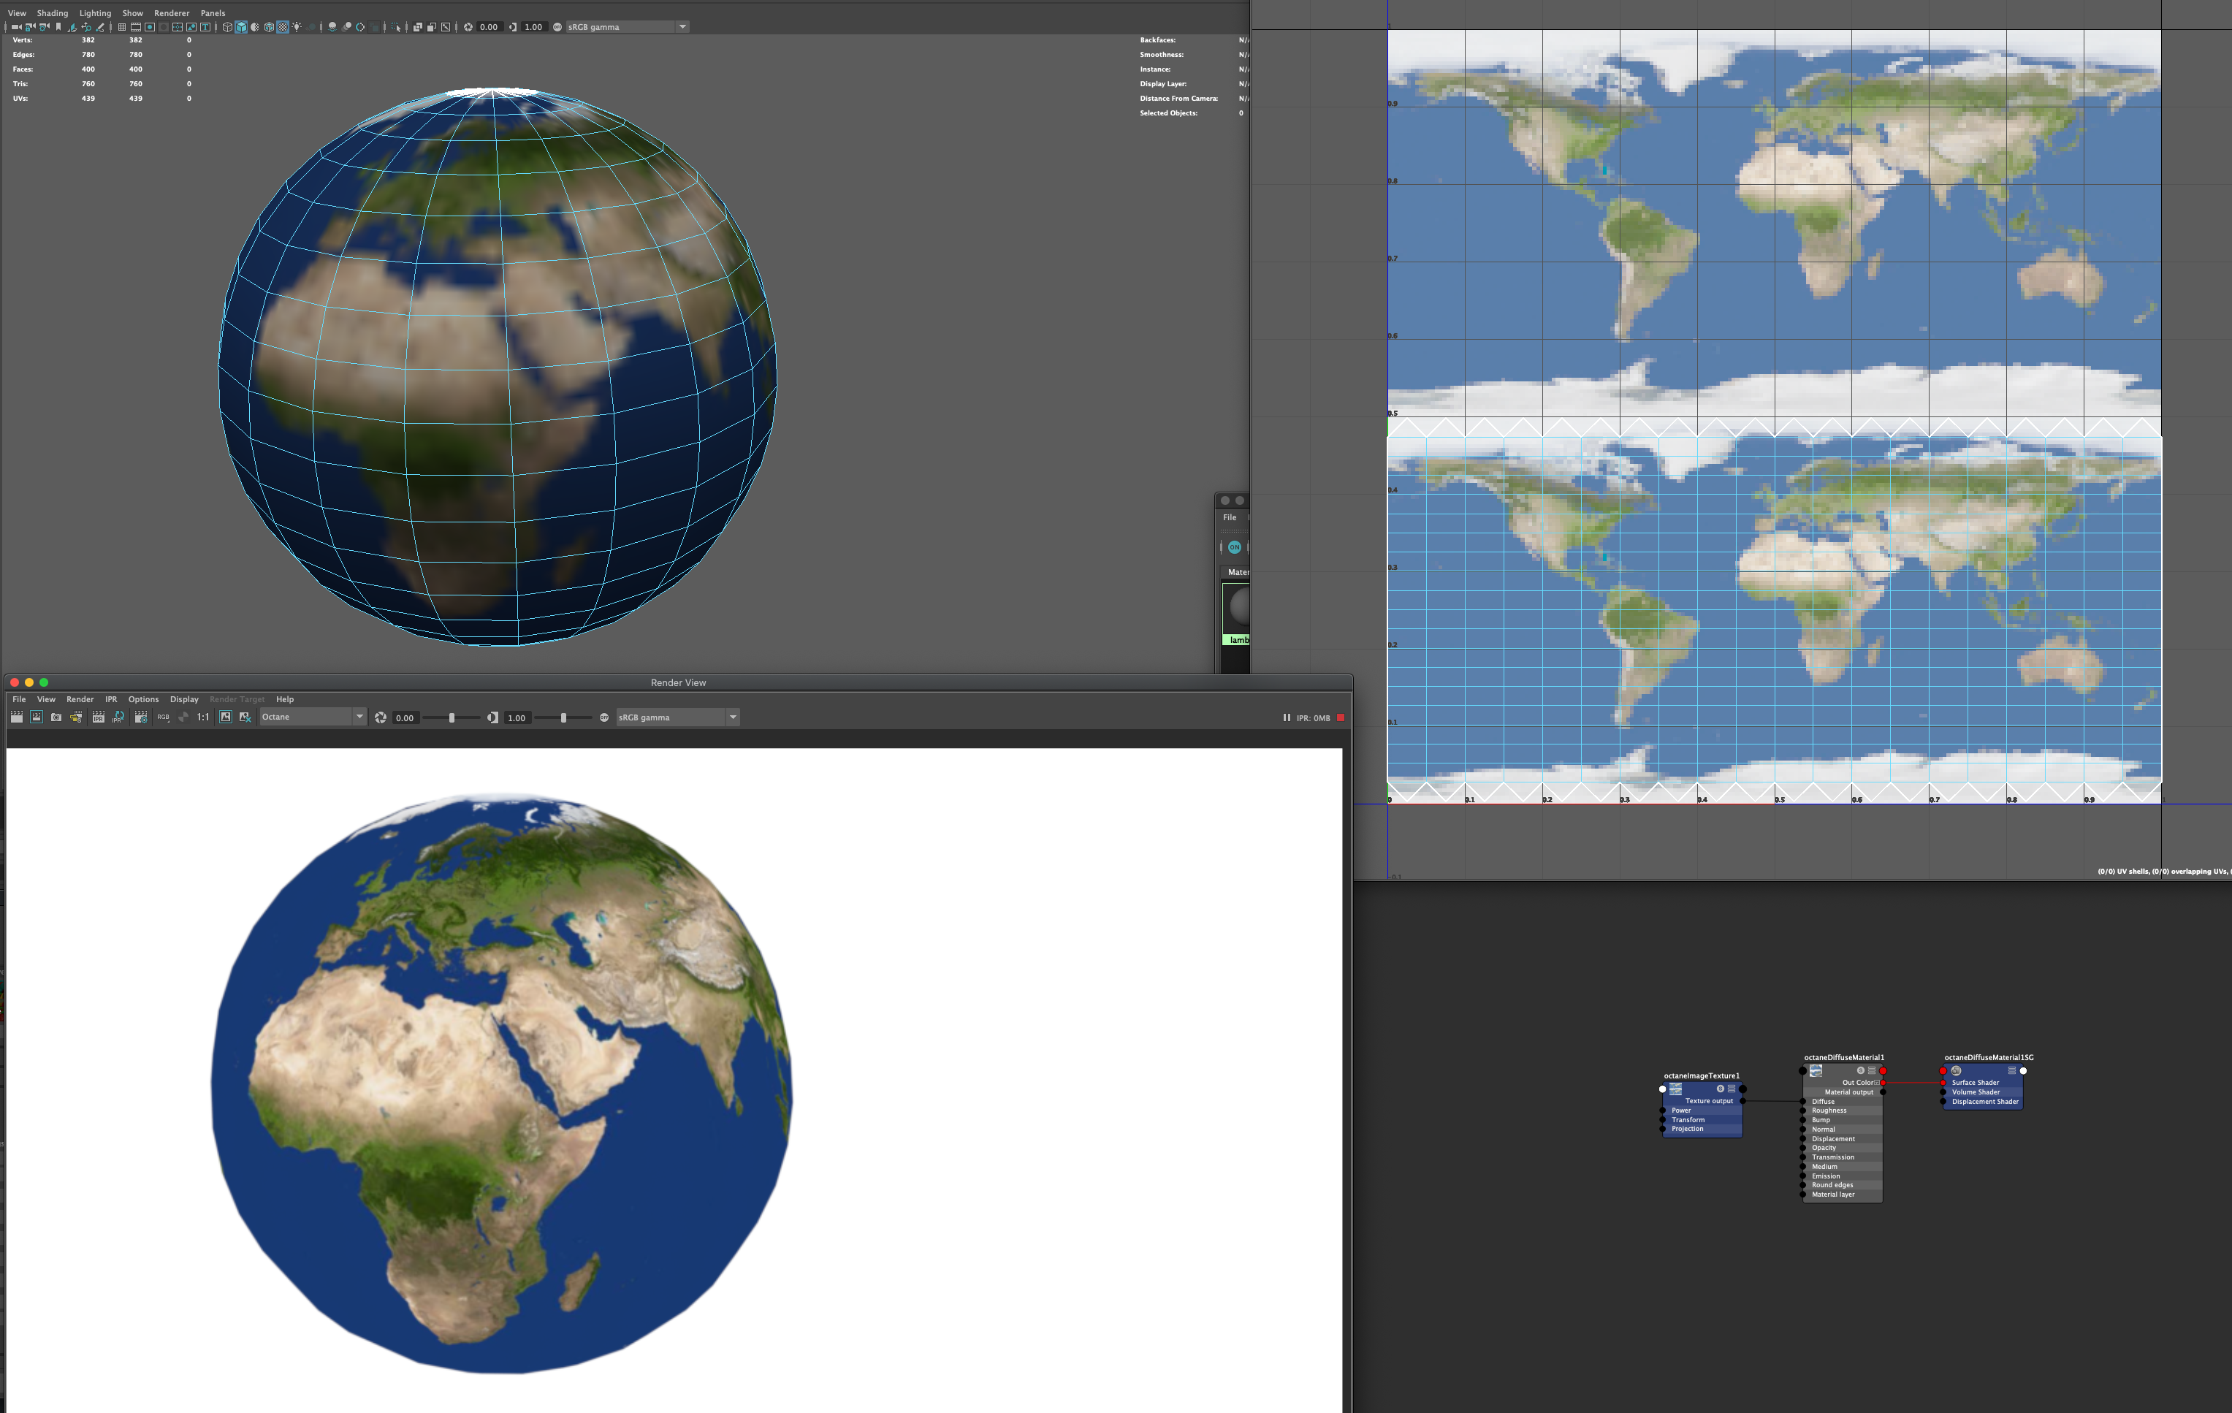Click the grid toggle icon in viewport toolbar

click(121, 27)
